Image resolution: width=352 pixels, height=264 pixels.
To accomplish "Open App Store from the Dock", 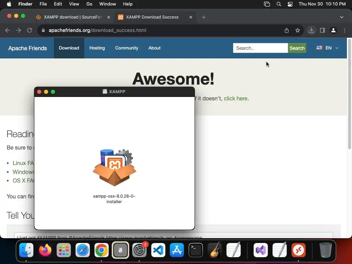I will point(177,250).
